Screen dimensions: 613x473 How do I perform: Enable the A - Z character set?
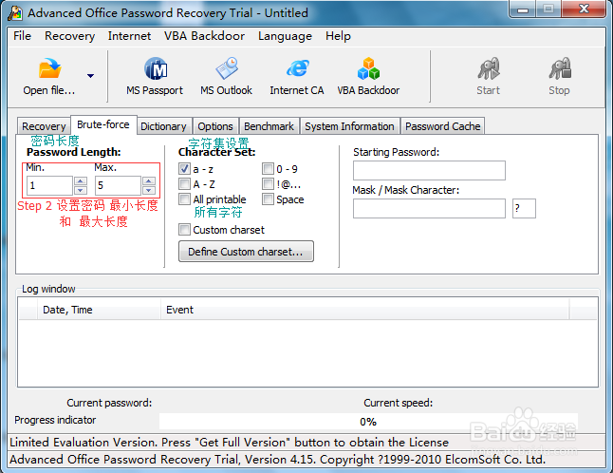click(x=184, y=184)
